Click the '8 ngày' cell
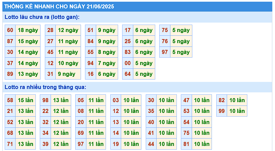 [107, 52]
